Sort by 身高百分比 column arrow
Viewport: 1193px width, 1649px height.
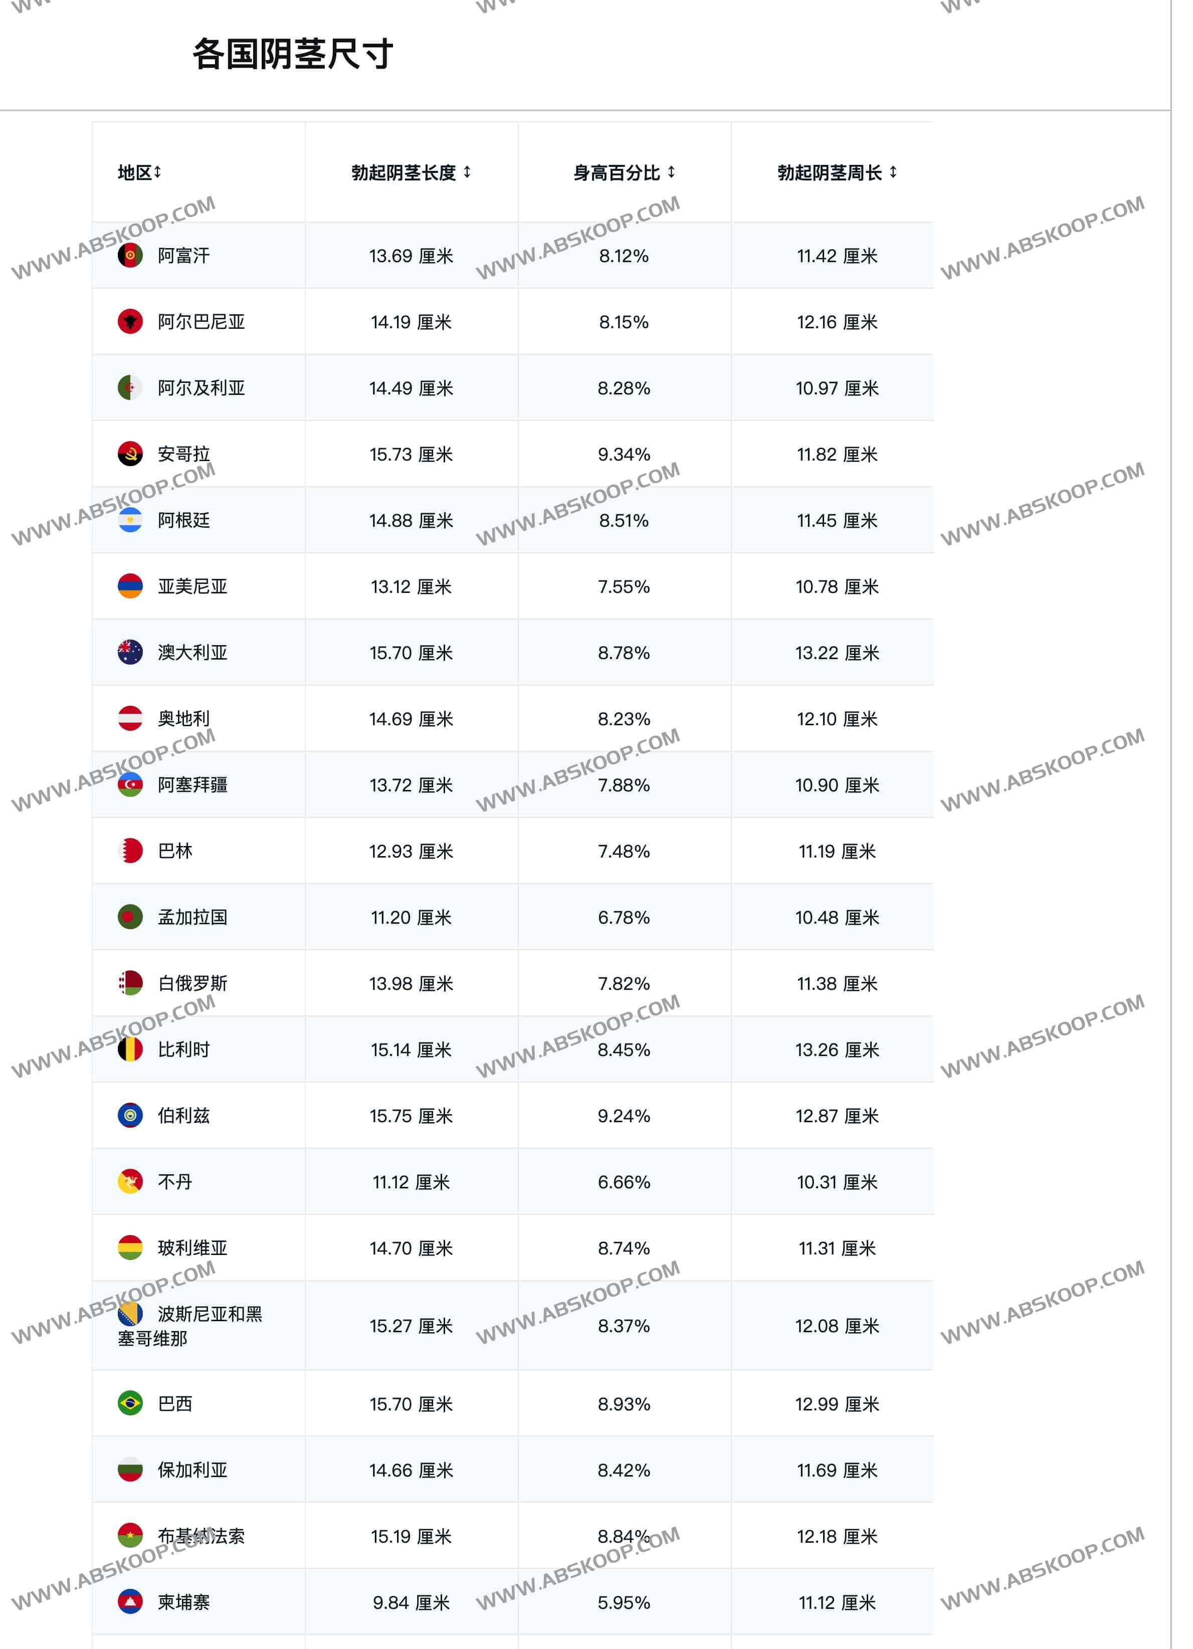point(671,172)
